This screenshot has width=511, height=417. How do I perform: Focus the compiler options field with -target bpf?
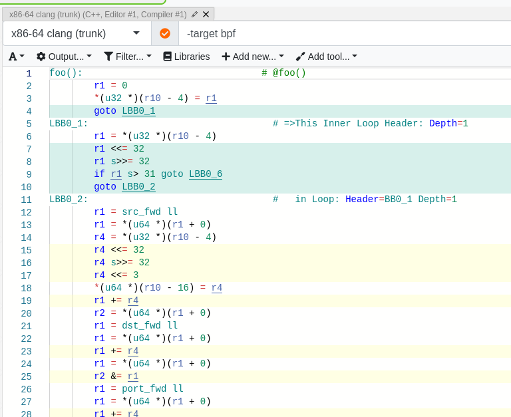click(x=345, y=33)
